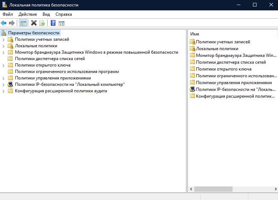Click the scroll right arrow in right pane
This screenshot has width=278, height=200.
click(276, 189)
